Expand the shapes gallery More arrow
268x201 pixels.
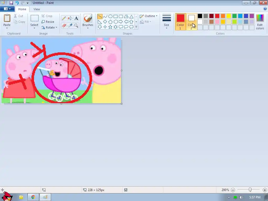tap(136, 27)
